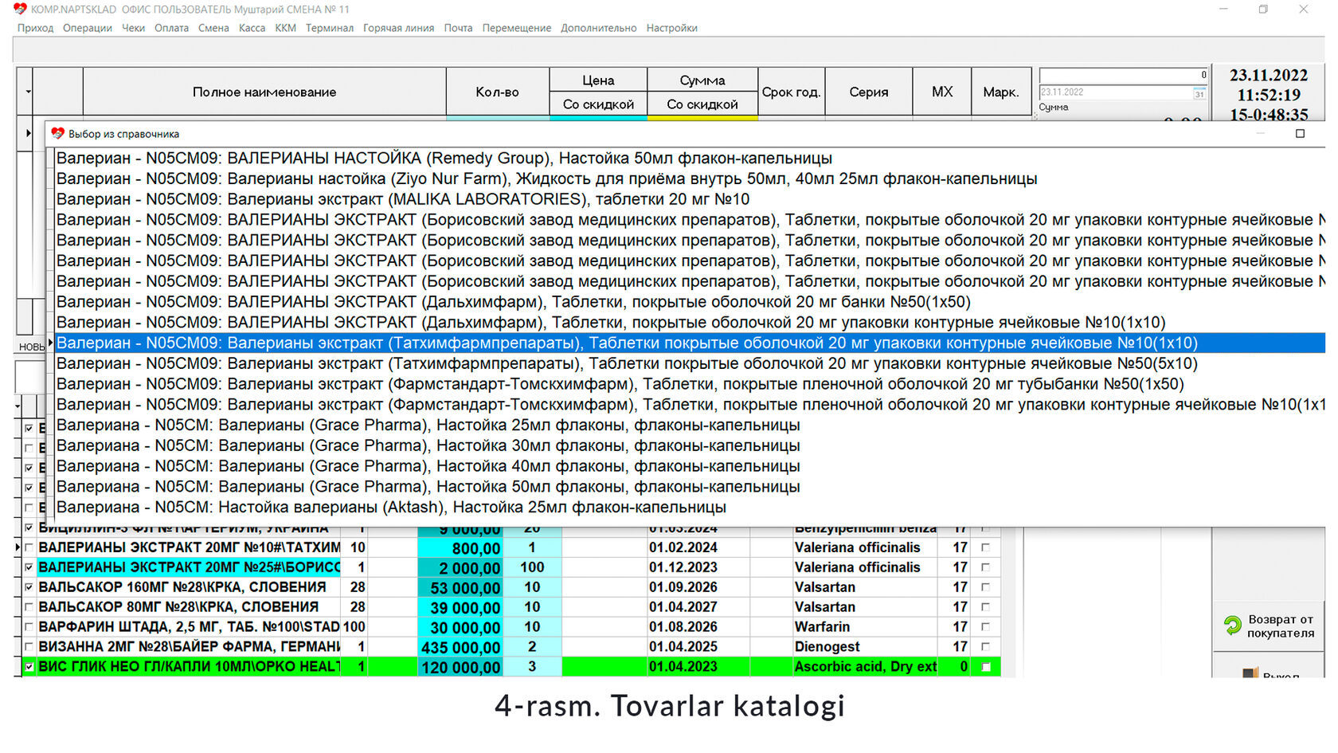The height and width of the screenshot is (753, 1338).
Task: Select the 'Ziyo Nur Farm' valerian tincture entry
Action: [690, 178]
